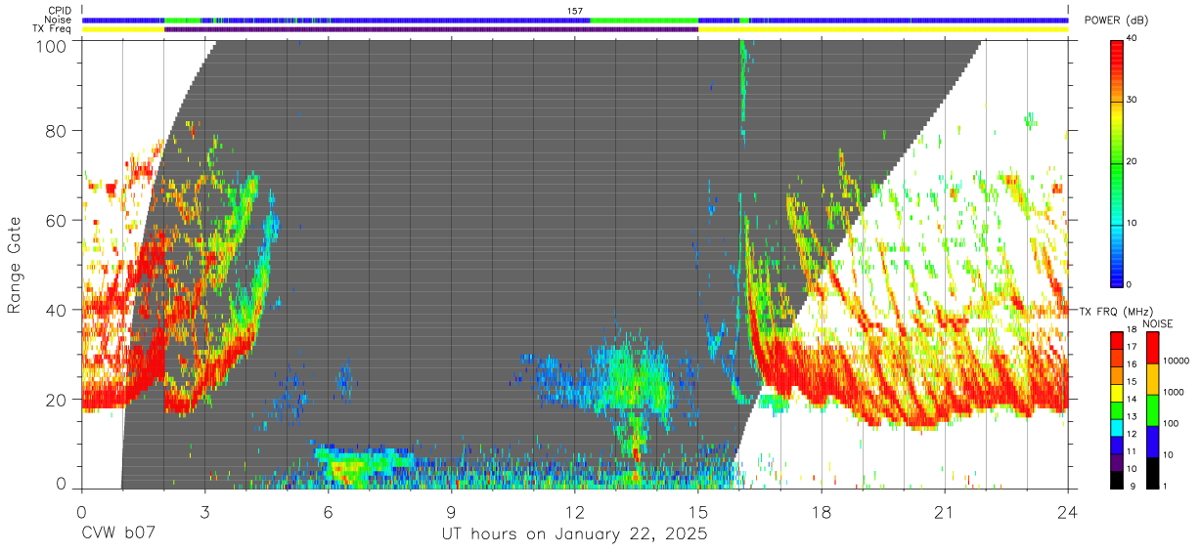1201x554 pixels.
Task: Click the orange-yellow NOISE bar segment
Action: tap(1154, 378)
